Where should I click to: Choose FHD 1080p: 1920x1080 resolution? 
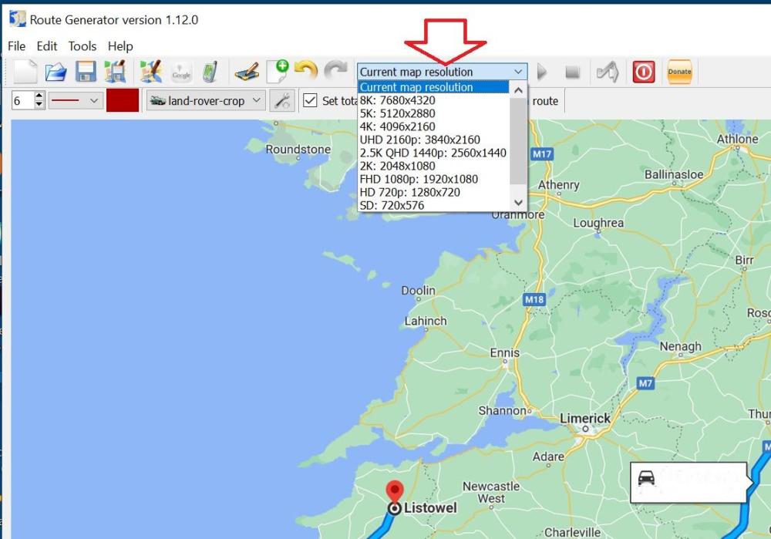419,179
